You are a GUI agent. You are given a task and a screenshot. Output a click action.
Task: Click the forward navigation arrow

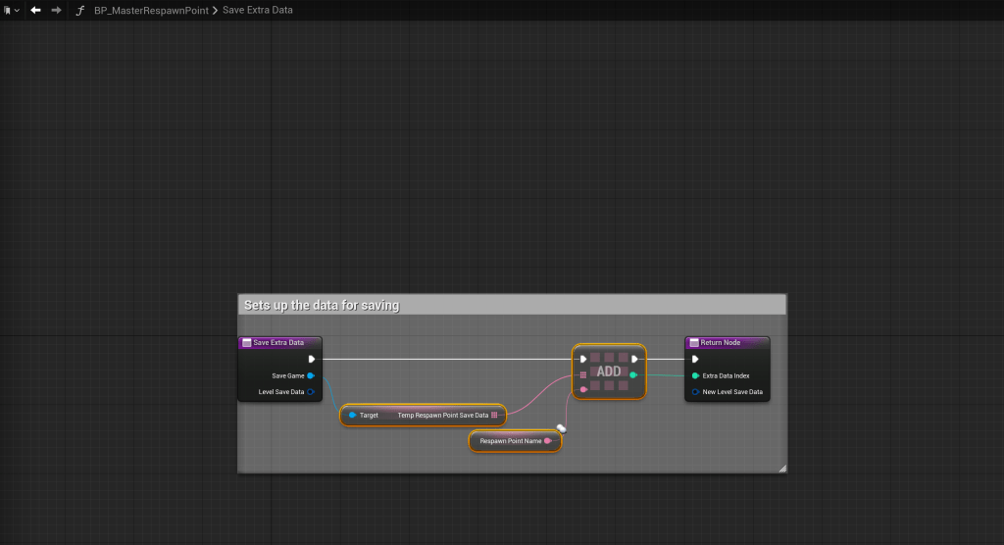point(56,10)
